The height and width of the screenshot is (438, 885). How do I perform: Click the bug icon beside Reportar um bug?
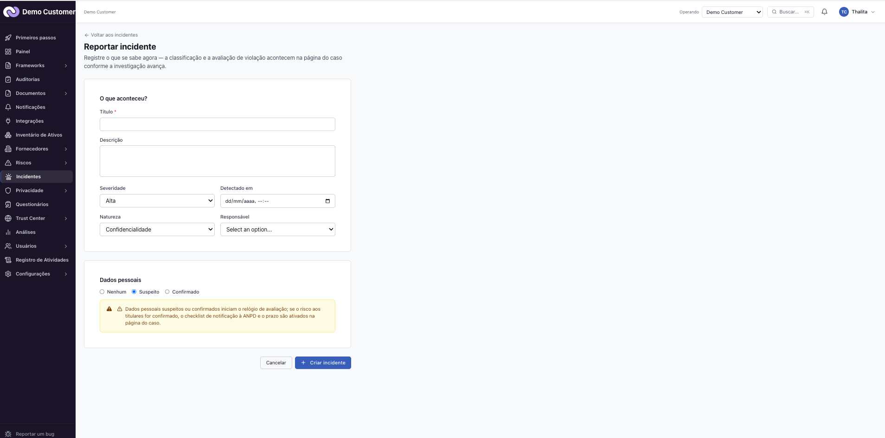8,434
